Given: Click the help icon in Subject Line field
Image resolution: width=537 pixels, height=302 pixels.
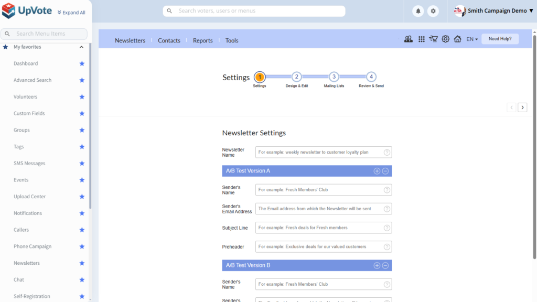Looking at the screenshot, I should [x=387, y=228].
